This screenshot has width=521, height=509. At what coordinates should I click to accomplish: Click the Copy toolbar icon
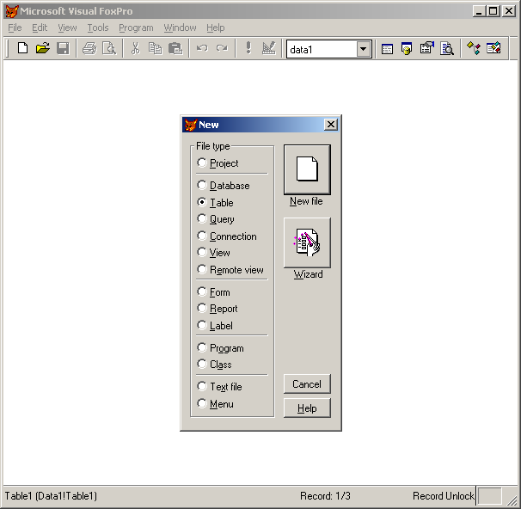click(155, 48)
